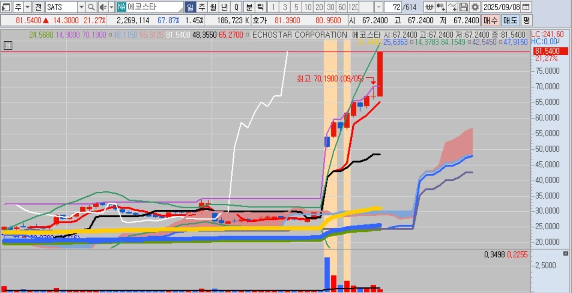
Task: Open chart settings gear icon
Action: (475, 7)
